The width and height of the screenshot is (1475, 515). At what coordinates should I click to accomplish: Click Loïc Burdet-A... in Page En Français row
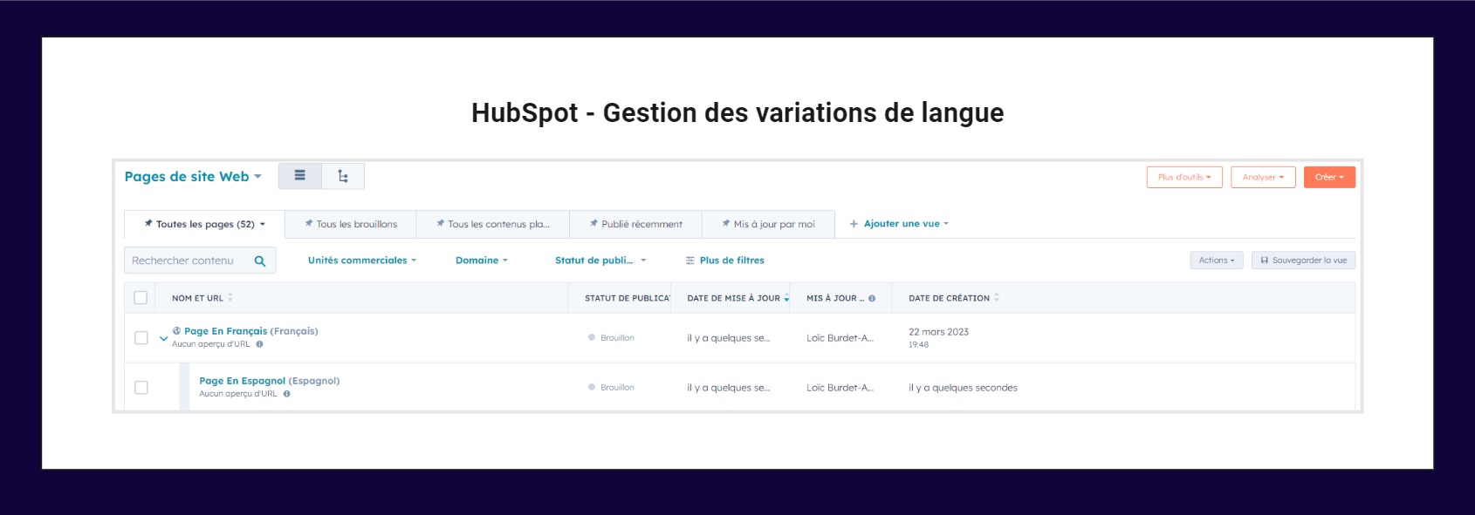pos(840,338)
